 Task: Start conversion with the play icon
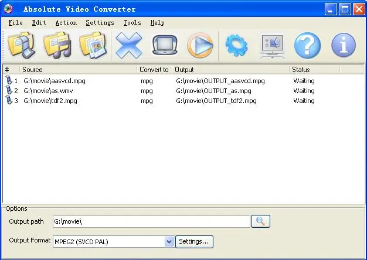pyautogui.click(x=201, y=45)
